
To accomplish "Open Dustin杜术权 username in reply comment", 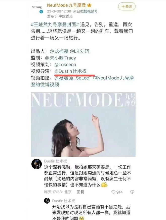I will [x=64, y=201].
